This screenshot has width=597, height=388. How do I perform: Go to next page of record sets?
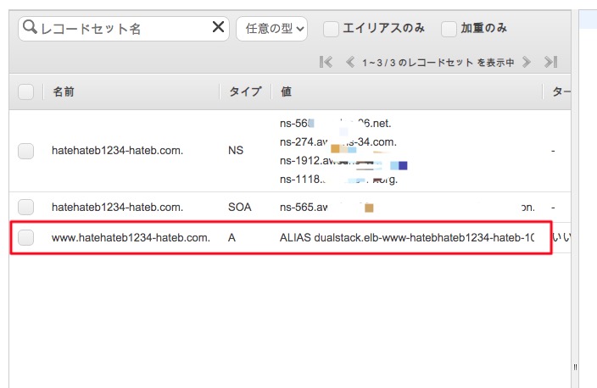[x=527, y=62]
